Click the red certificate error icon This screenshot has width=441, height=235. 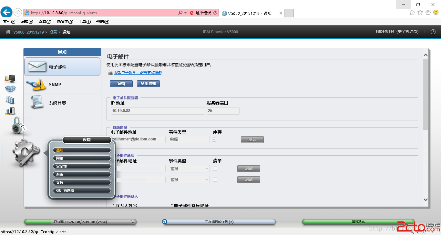192,13
